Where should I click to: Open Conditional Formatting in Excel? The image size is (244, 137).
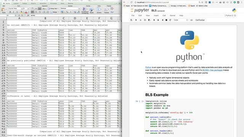point(85,11)
